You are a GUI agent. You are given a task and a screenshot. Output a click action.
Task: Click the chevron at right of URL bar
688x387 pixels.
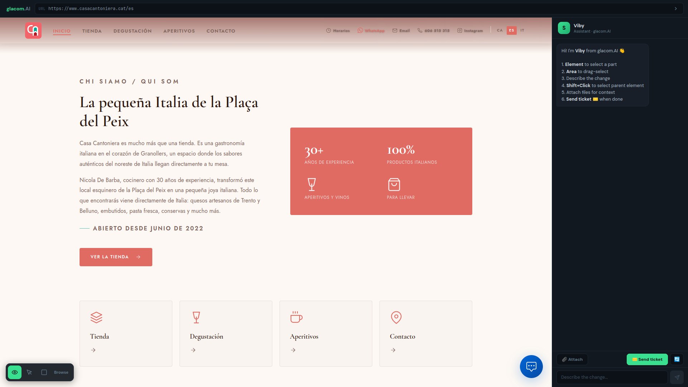(x=676, y=9)
